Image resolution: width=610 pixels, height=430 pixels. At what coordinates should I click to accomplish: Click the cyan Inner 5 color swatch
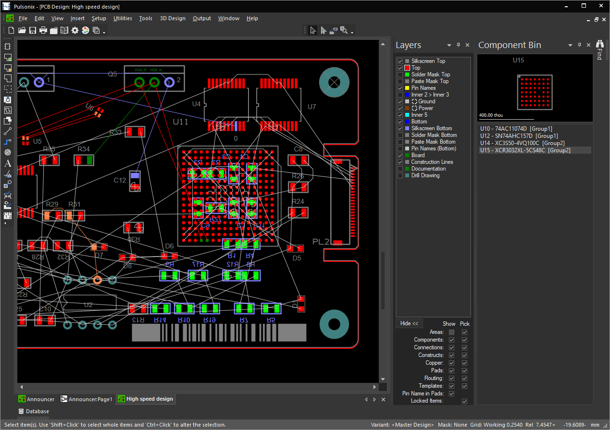click(407, 115)
